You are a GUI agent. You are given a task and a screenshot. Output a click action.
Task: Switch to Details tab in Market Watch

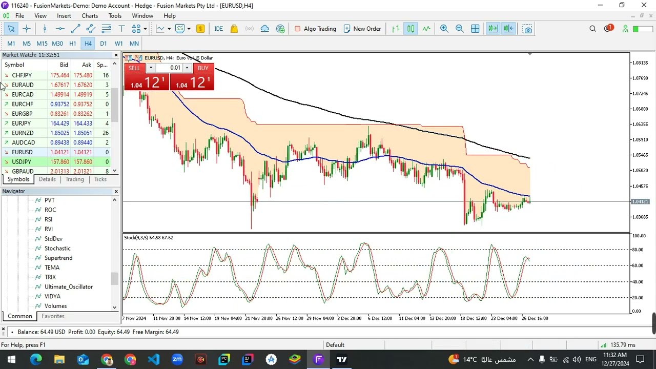47,179
